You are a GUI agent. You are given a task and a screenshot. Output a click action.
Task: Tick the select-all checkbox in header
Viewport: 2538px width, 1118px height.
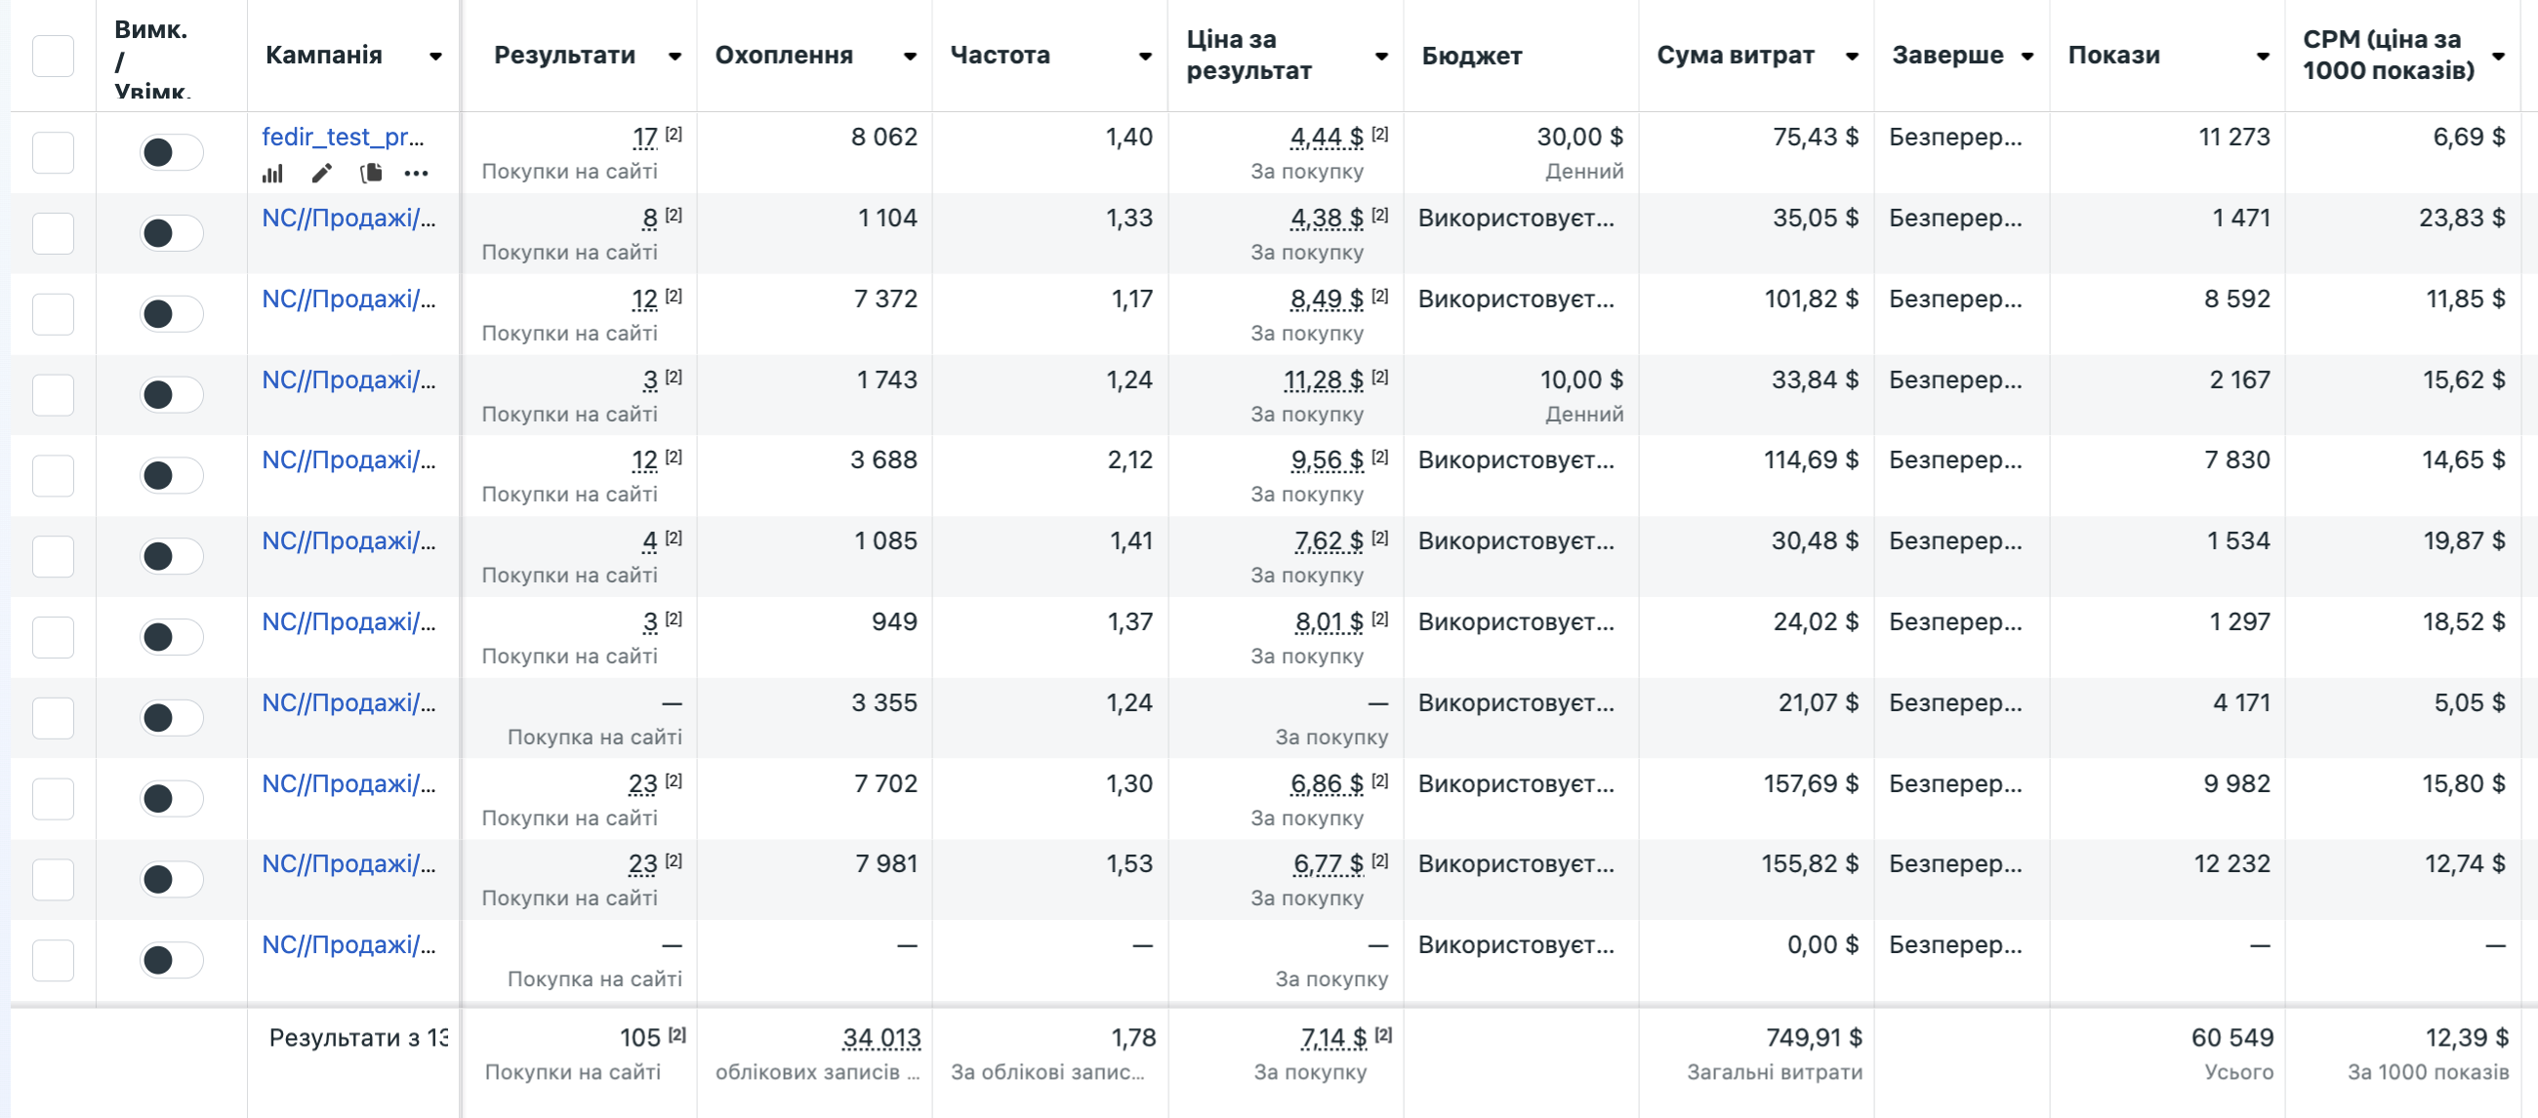[x=54, y=57]
